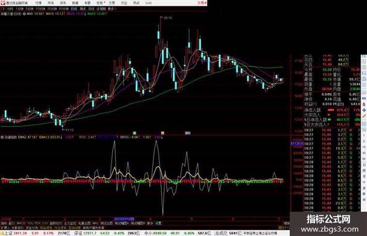Viewport: 367px width, 236px height.
Task: Click the 60 minute shortcut in right sidebar
Action: pos(364,159)
